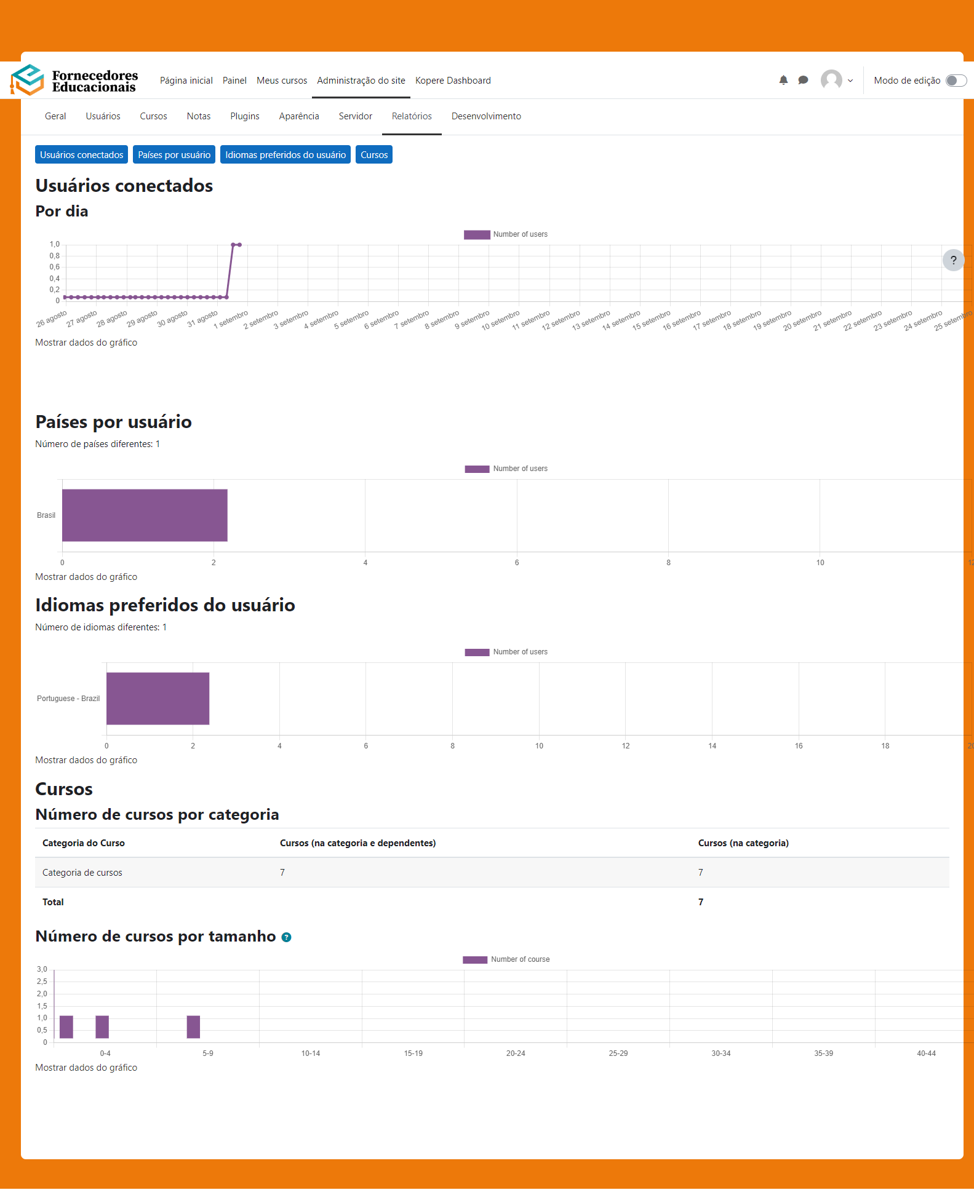Click the Países por usuário button
This screenshot has width=974, height=1190.
(174, 155)
